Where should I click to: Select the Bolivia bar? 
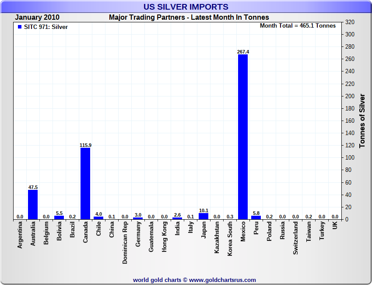[59, 217]
